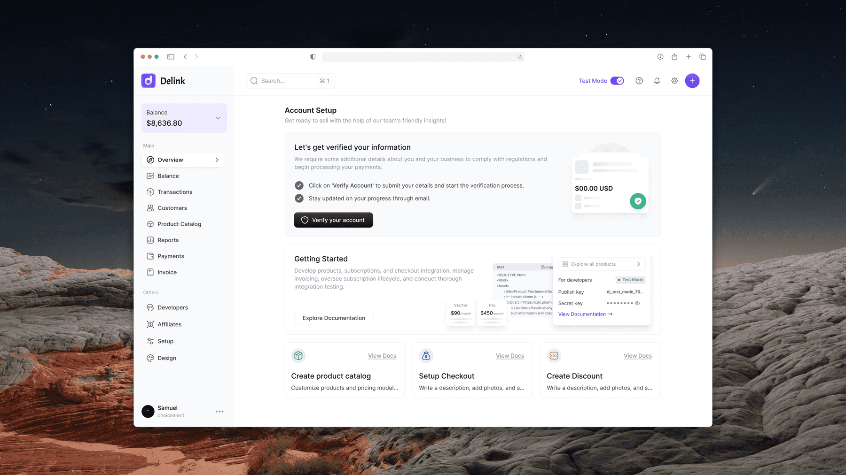Click the purple plus create button
Viewport: 846px width, 475px height.
pyautogui.click(x=692, y=81)
